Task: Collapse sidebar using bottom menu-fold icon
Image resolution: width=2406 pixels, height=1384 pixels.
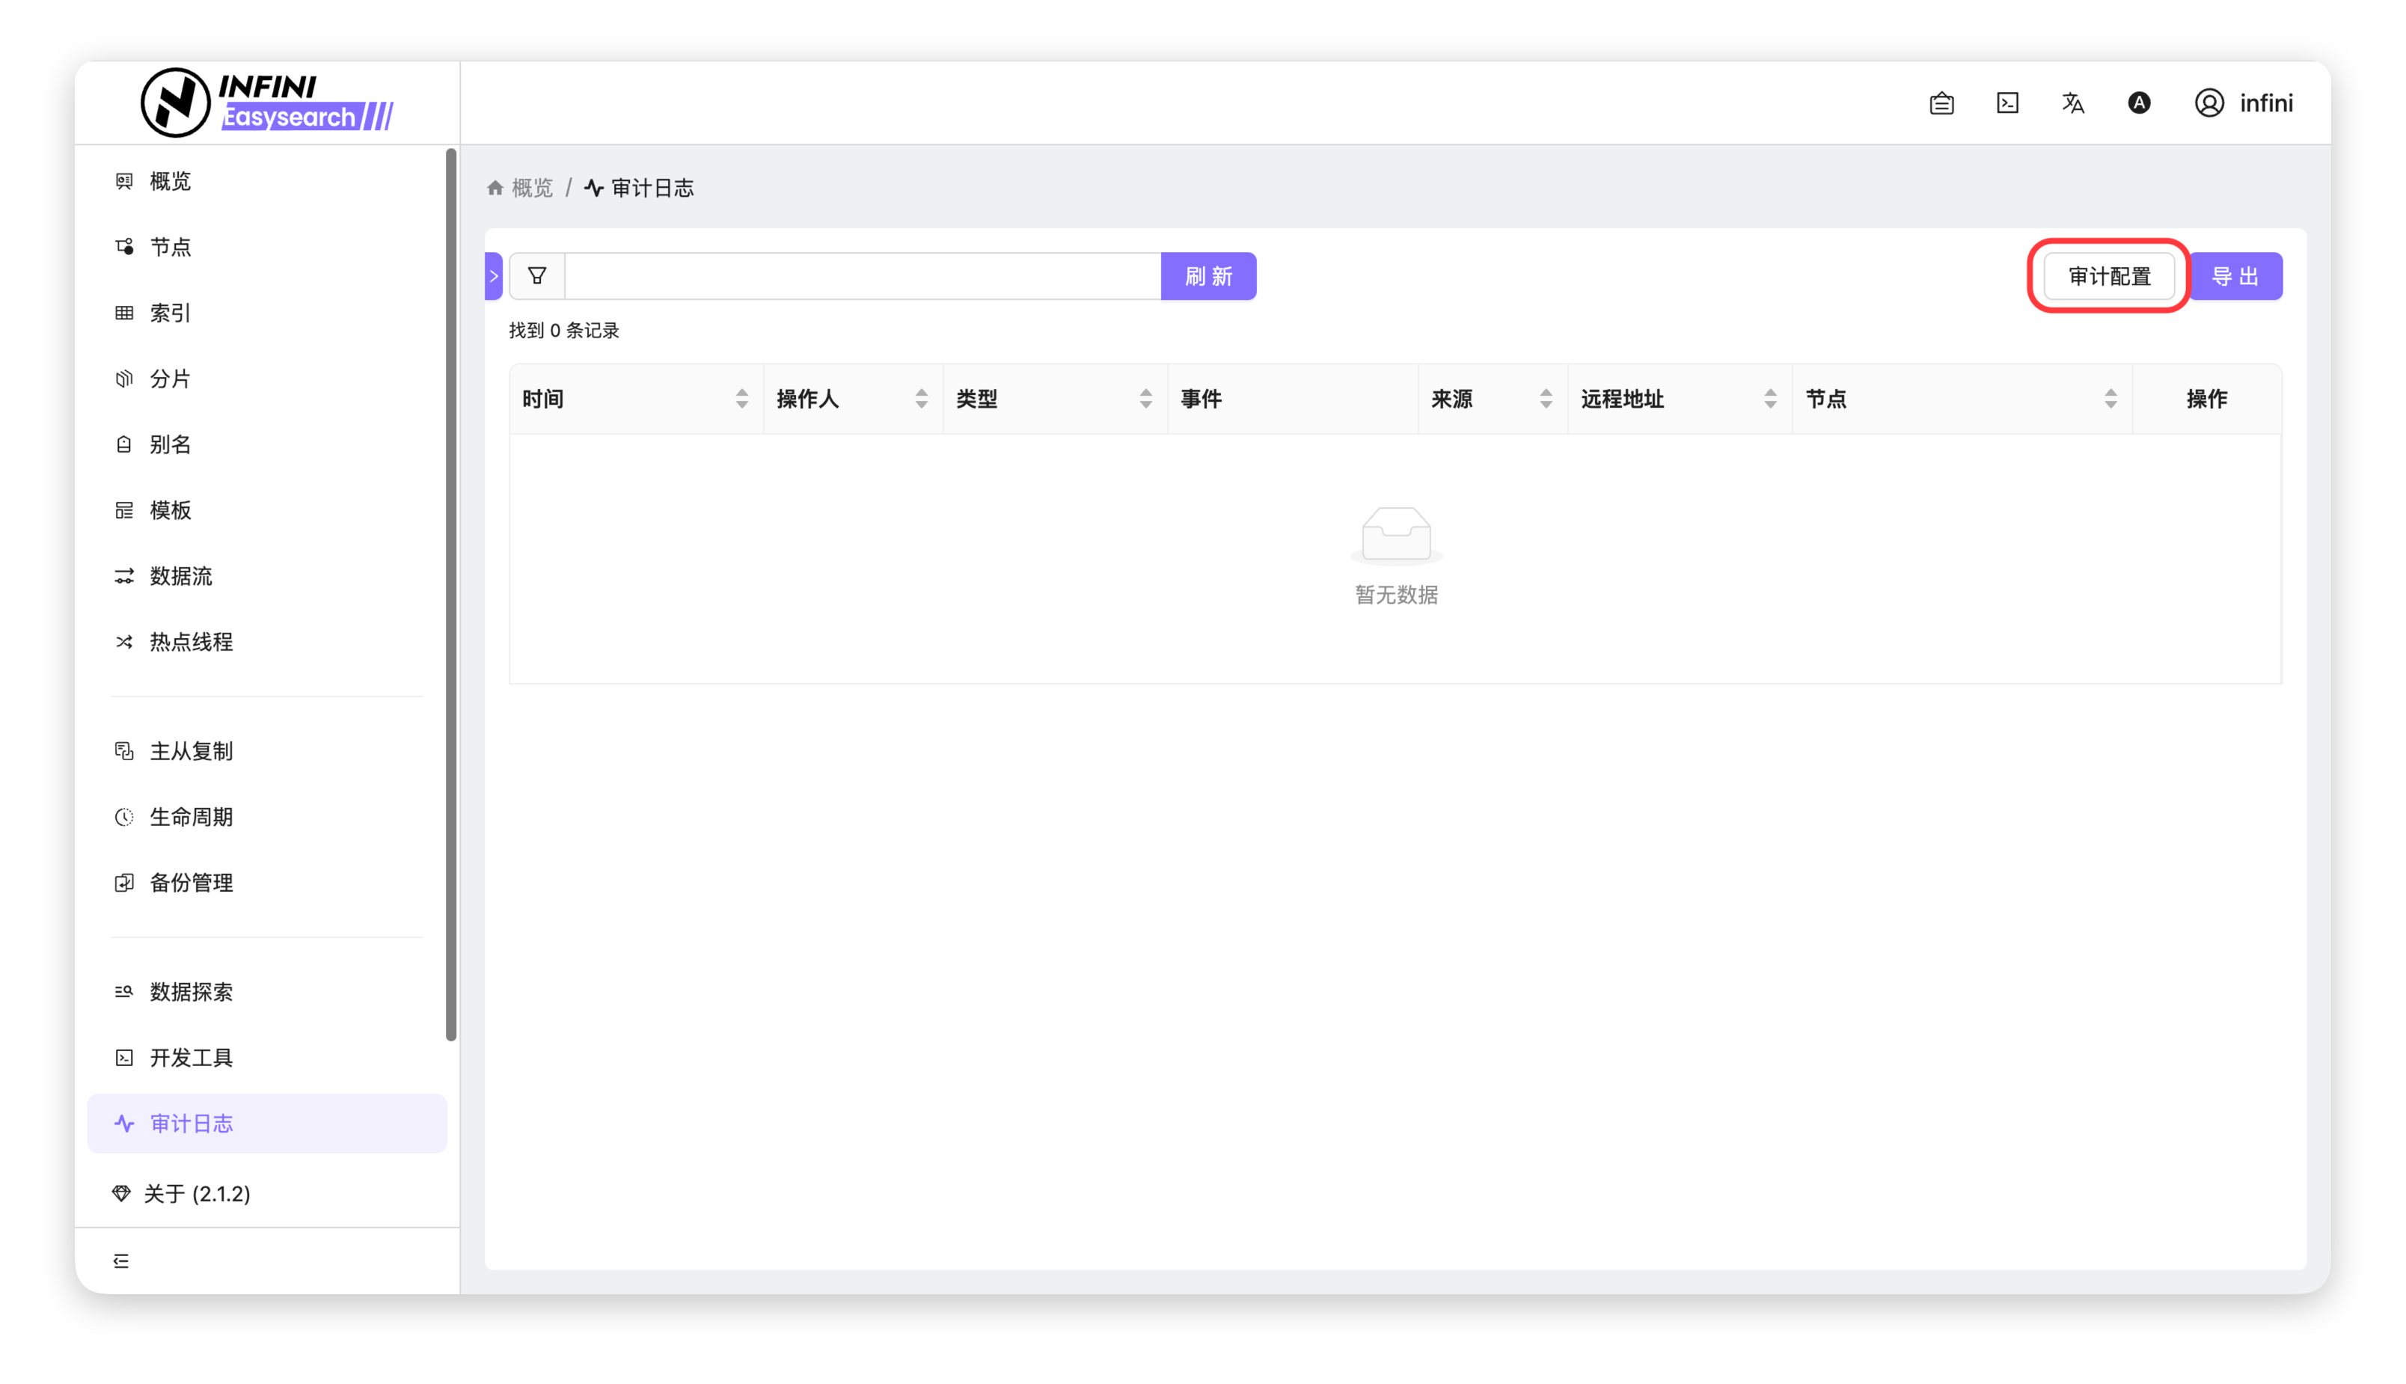Action: tap(120, 1261)
